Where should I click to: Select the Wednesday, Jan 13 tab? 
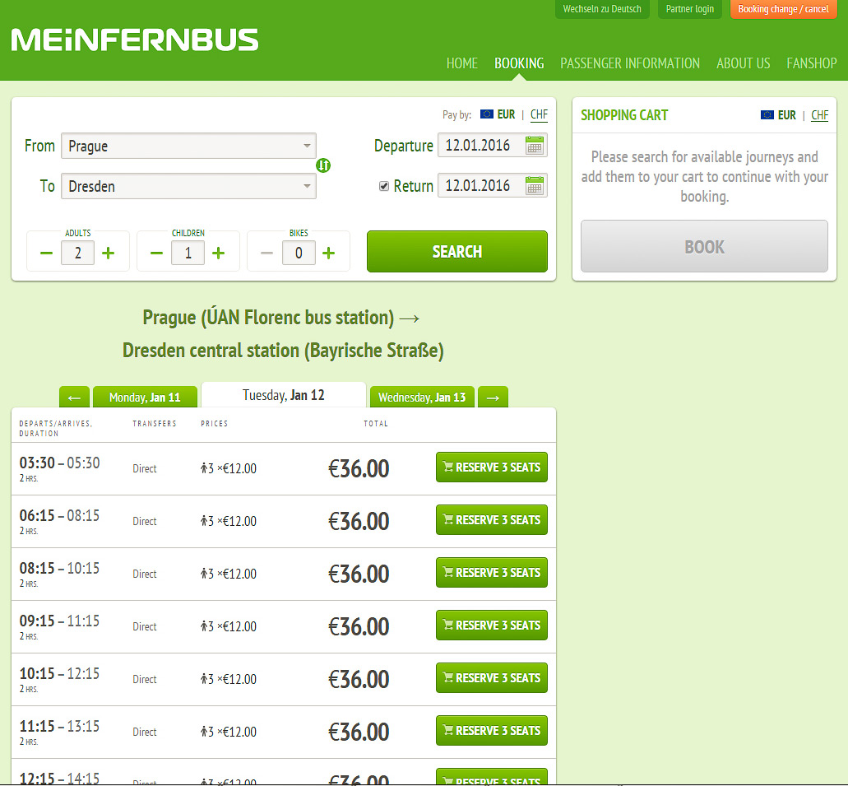(x=422, y=398)
